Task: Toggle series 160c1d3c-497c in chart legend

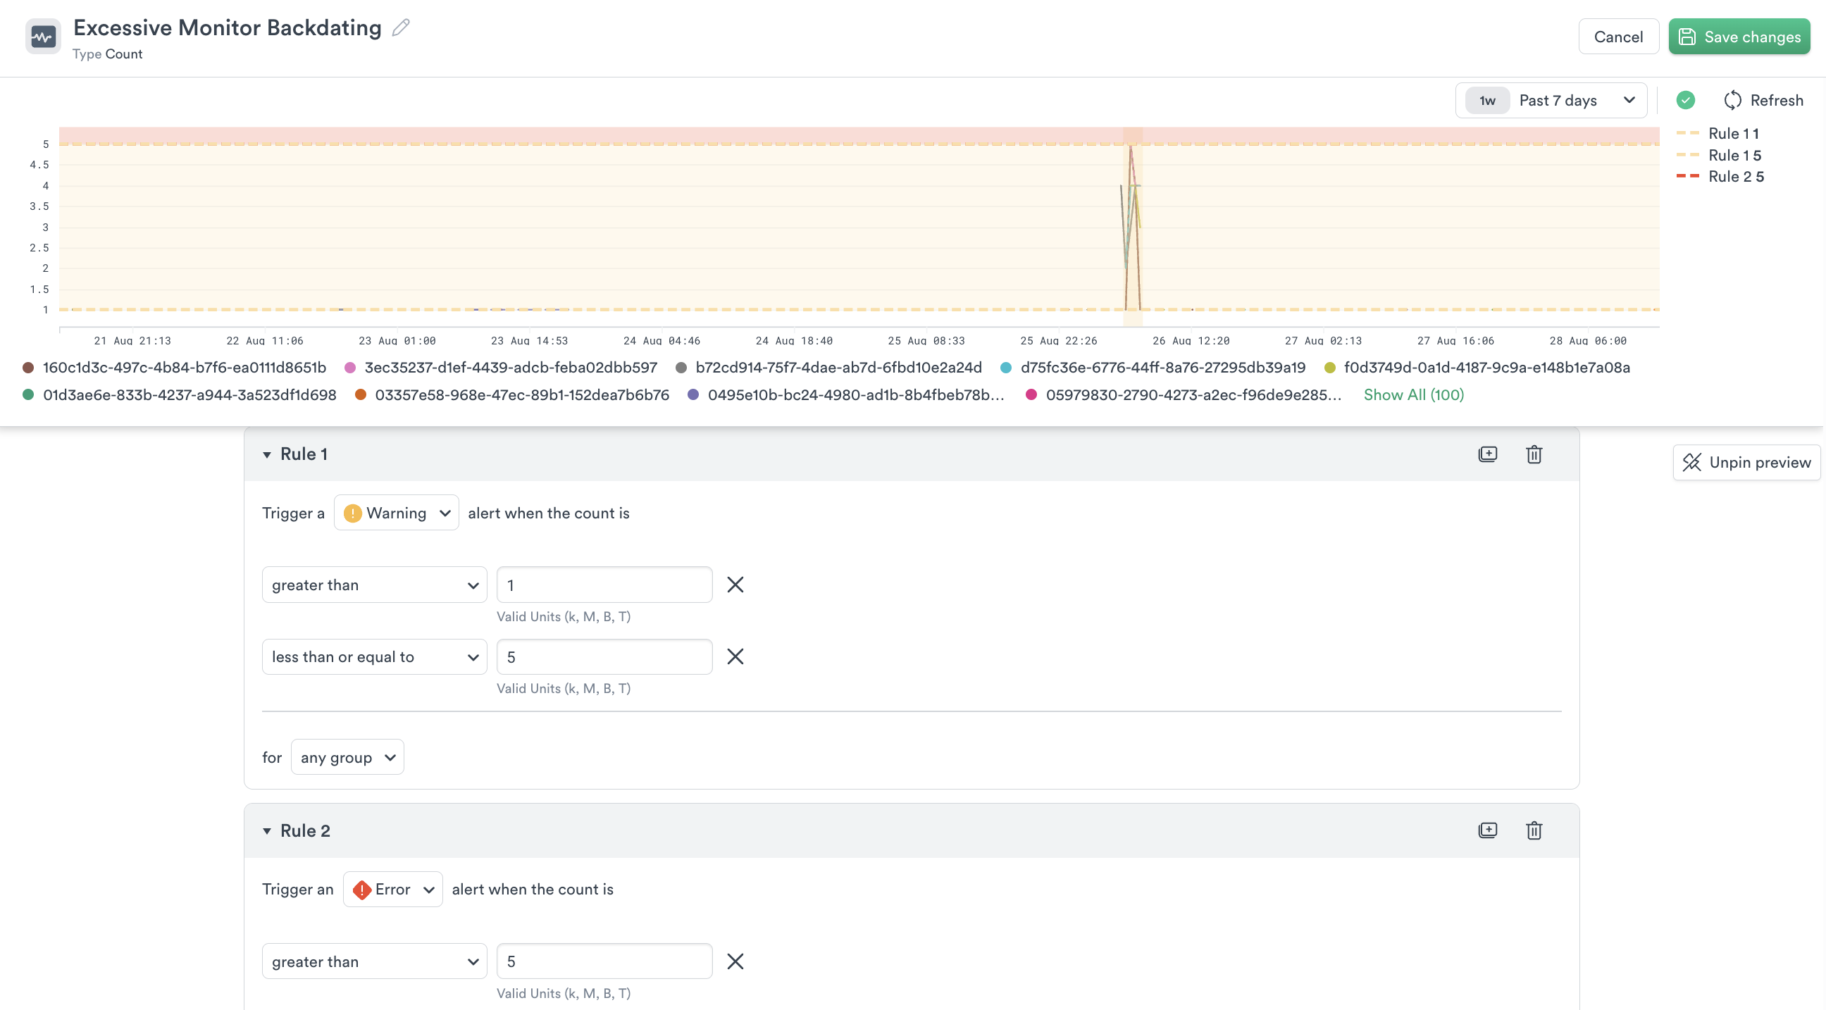Action: coord(184,367)
